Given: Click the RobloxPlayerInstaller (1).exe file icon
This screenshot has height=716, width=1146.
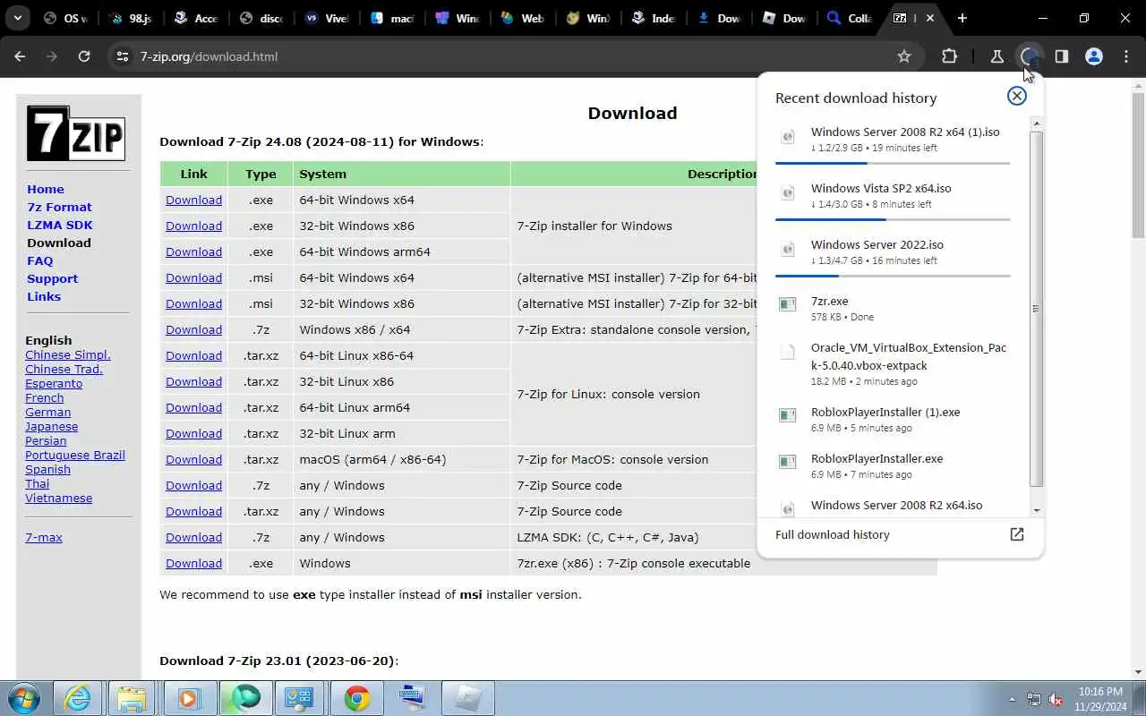Looking at the screenshot, I should [788, 415].
